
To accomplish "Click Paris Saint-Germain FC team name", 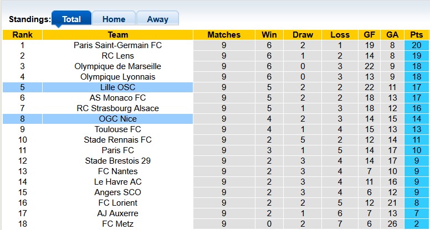I will (x=117, y=45).
